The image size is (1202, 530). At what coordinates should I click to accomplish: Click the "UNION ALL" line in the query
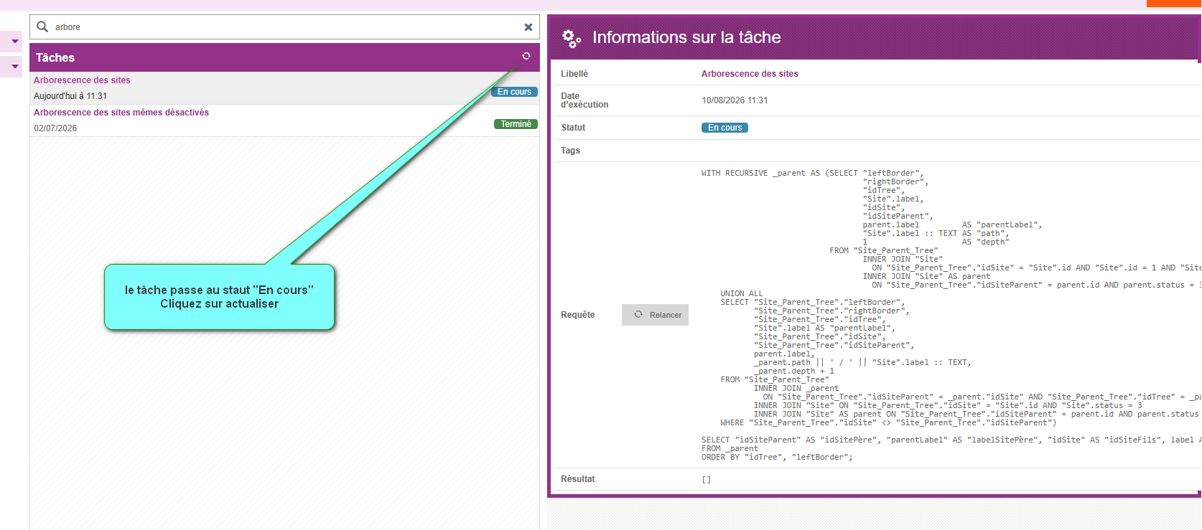(x=742, y=294)
